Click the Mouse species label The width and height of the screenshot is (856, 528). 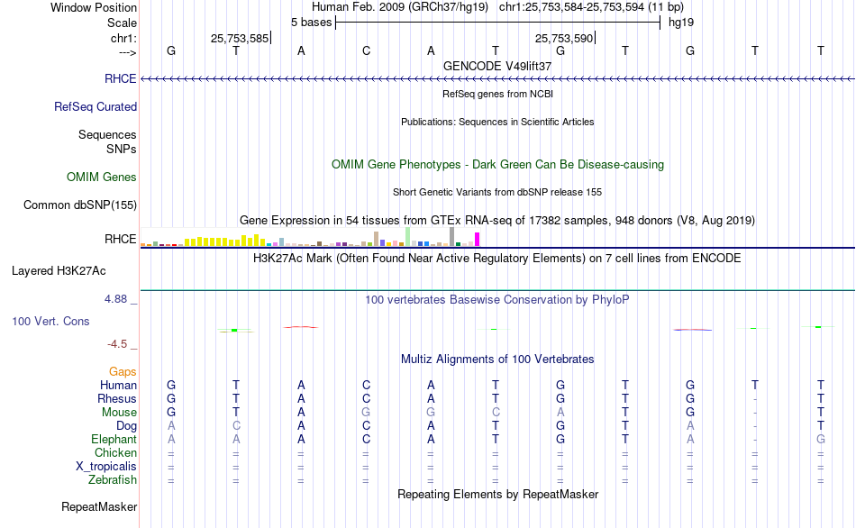point(119,413)
